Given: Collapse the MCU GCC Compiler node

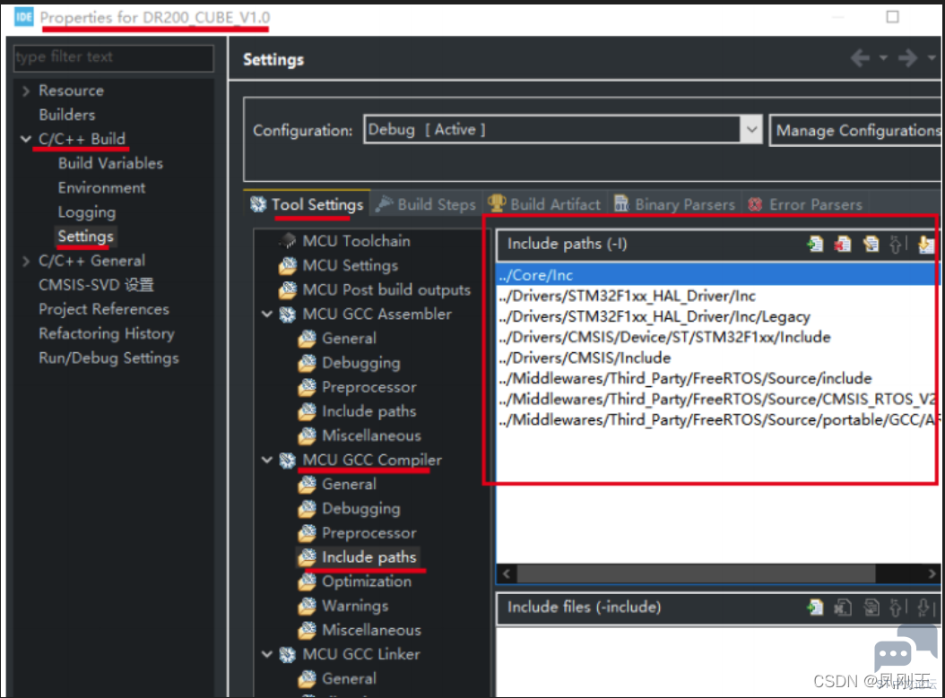Looking at the screenshot, I should pyautogui.click(x=267, y=460).
